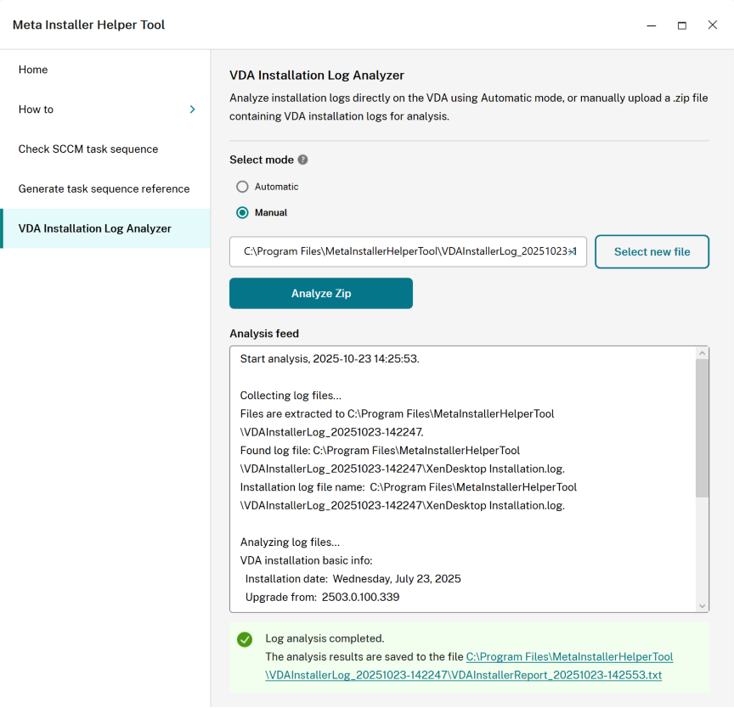This screenshot has width=734, height=708.
Task: Maximize the Meta Installer Helper window
Action: pyautogui.click(x=681, y=25)
